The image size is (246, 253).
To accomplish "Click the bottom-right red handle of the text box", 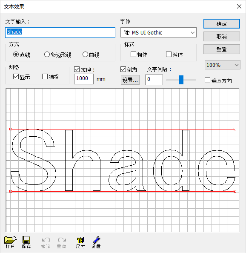I will tap(235, 191).
